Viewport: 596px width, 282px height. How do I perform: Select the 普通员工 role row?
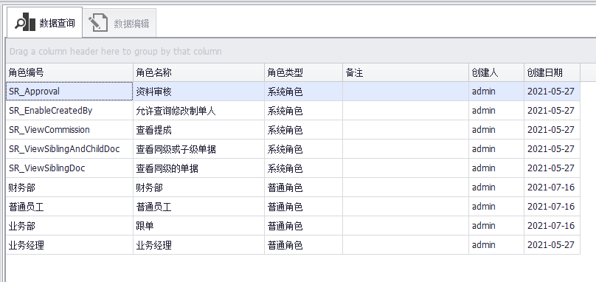pyautogui.click(x=293, y=207)
